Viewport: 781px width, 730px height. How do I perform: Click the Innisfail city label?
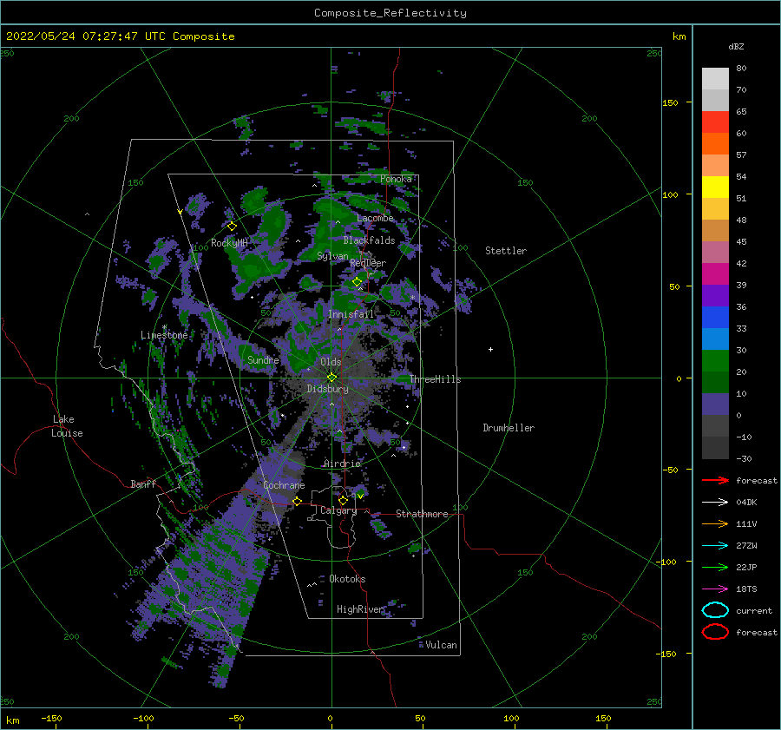pos(351,314)
